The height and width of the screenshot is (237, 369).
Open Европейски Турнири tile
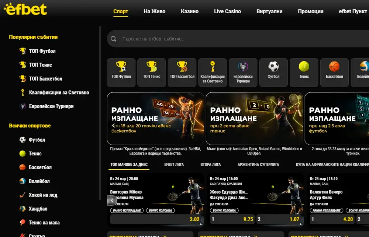pos(243,72)
